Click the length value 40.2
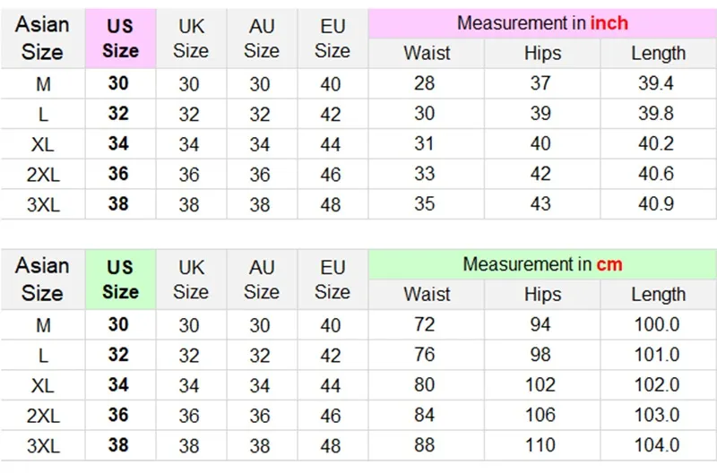 (x=656, y=143)
